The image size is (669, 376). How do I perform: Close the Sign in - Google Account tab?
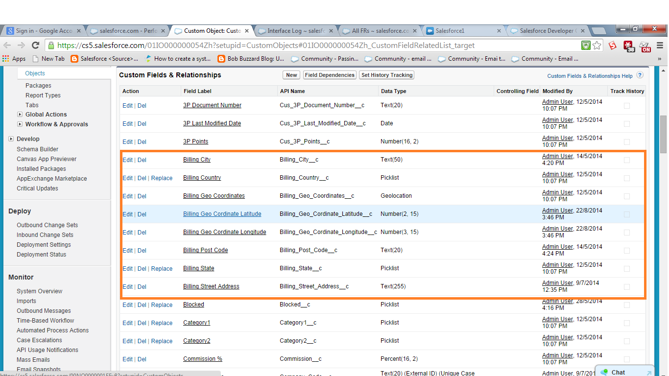pos(79,31)
